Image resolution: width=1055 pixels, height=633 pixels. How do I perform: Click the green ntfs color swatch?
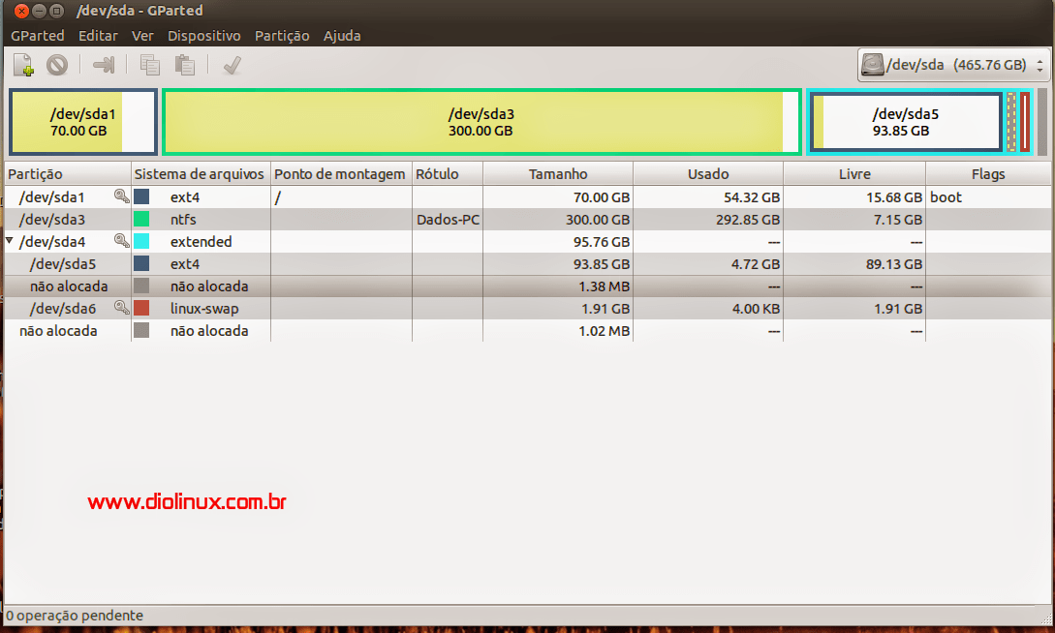[141, 220]
